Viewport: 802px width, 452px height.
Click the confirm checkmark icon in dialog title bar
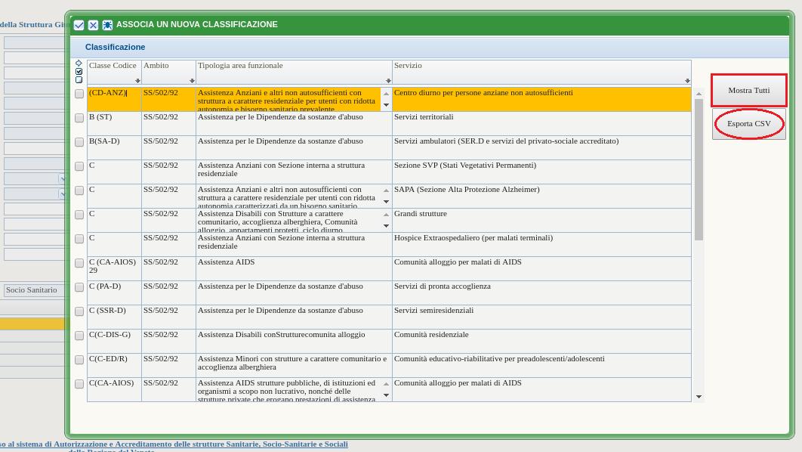(79, 25)
